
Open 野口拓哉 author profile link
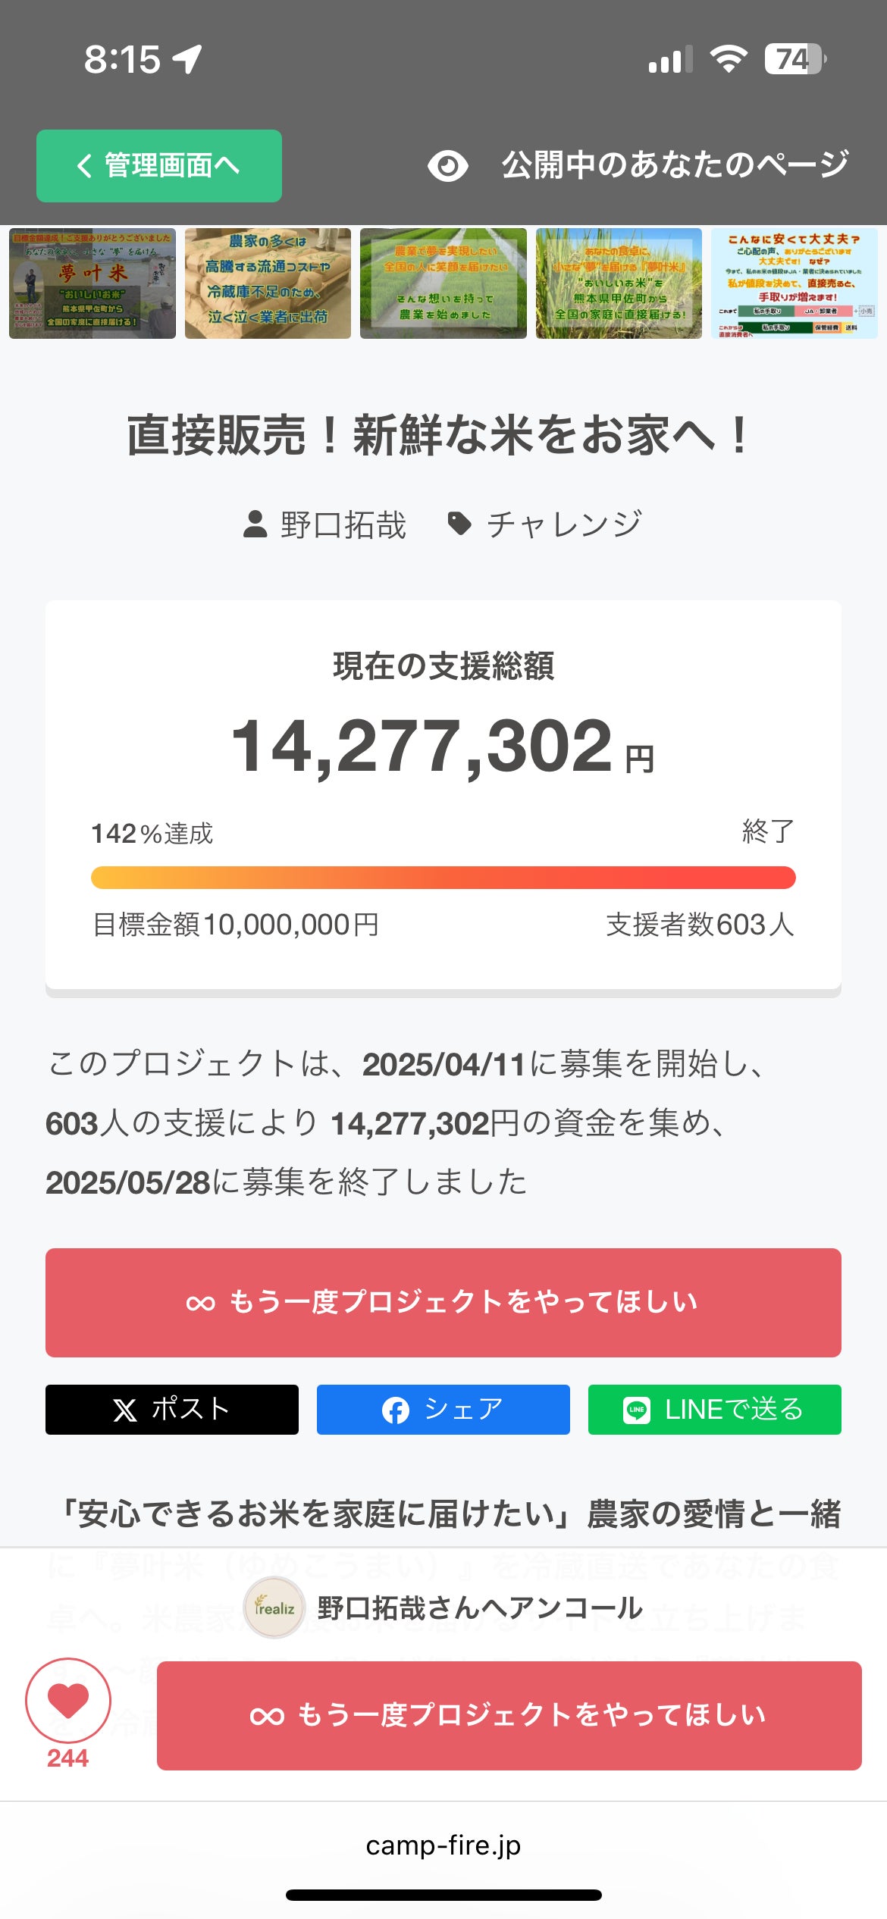[x=343, y=524]
